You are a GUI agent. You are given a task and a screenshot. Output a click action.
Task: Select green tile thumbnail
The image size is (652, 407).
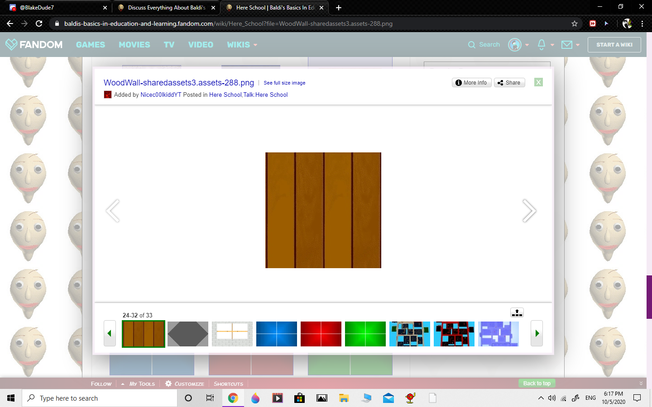(365, 334)
